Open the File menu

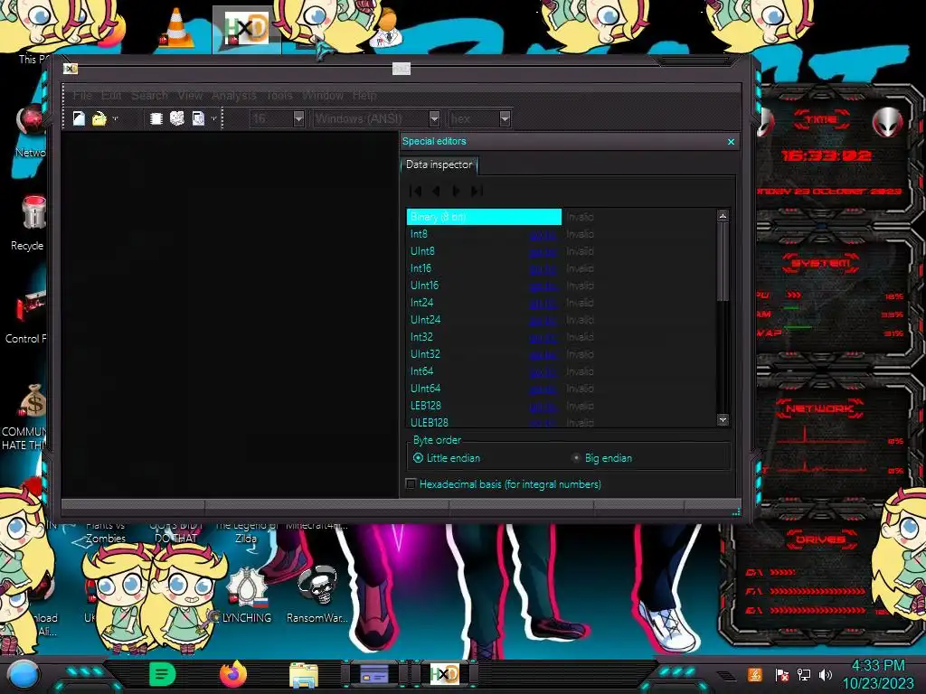click(82, 95)
